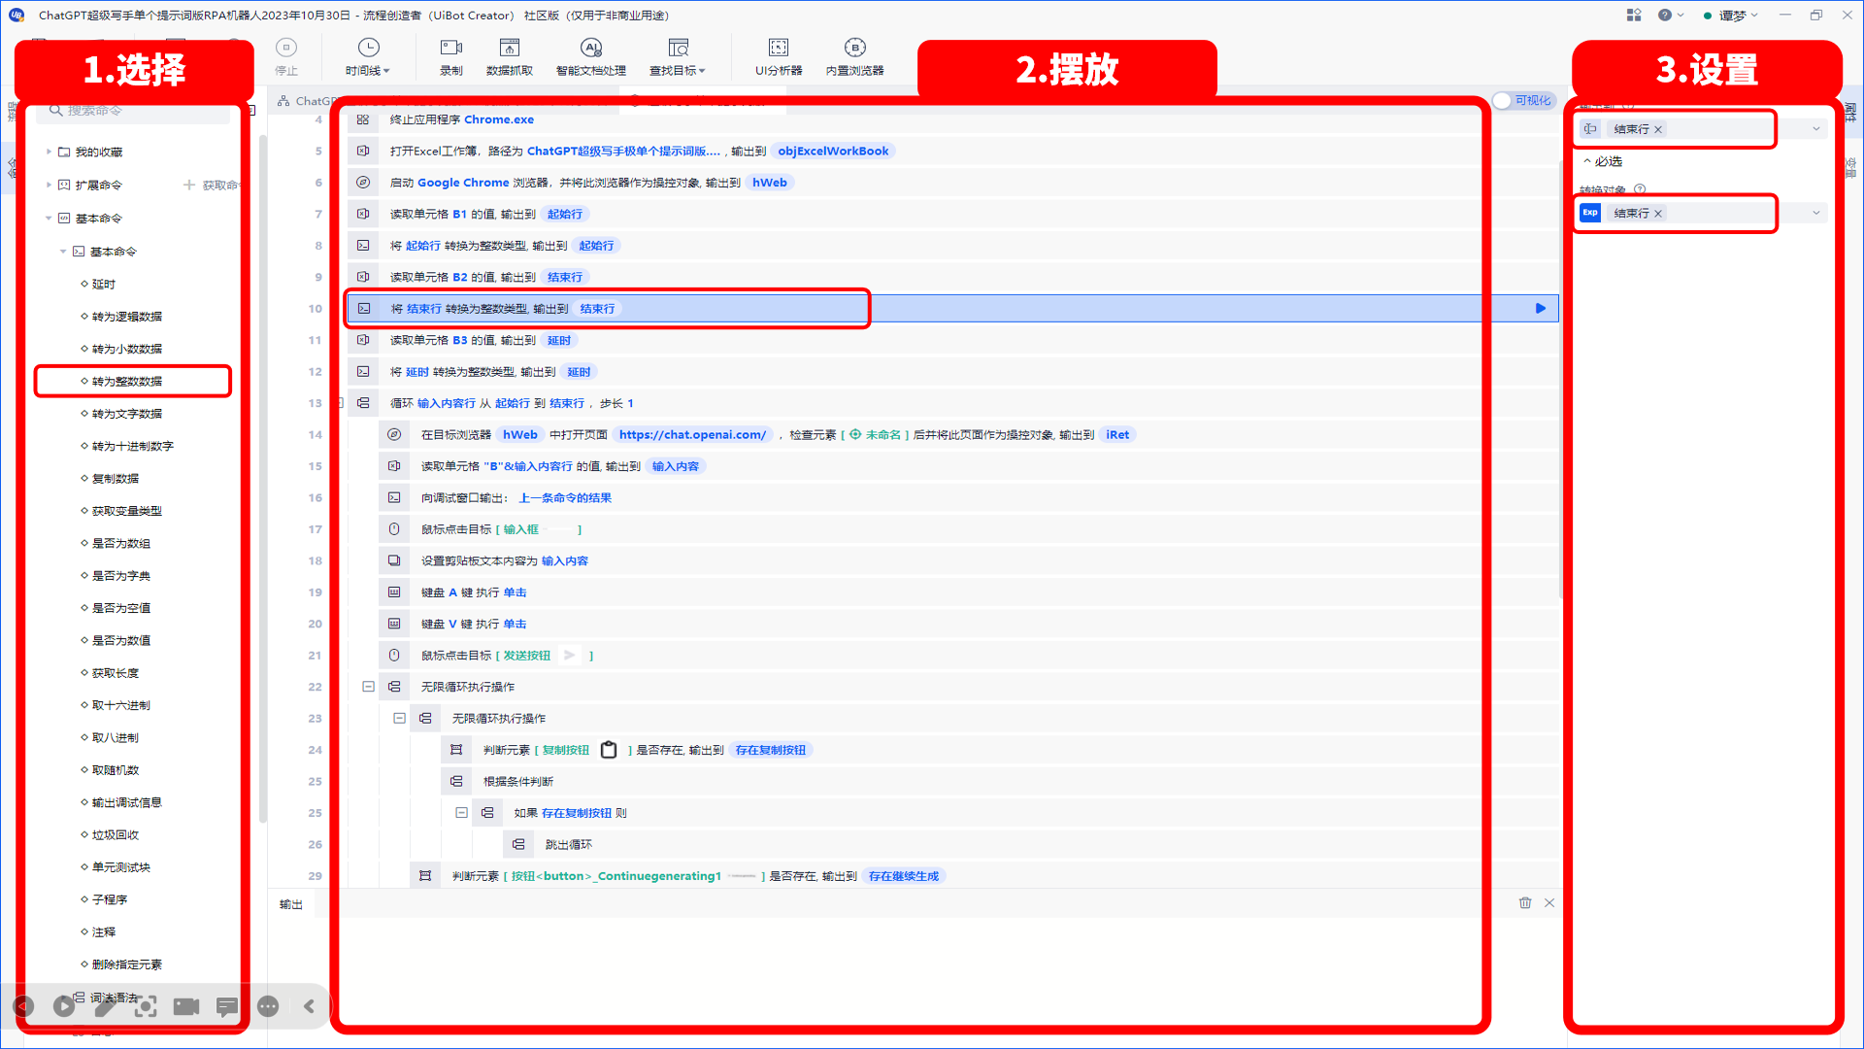Click the mouse icon of the 鼠标点击目标 输入框 row
This screenshot has height=1049, width=1864.
click(394, 529)
